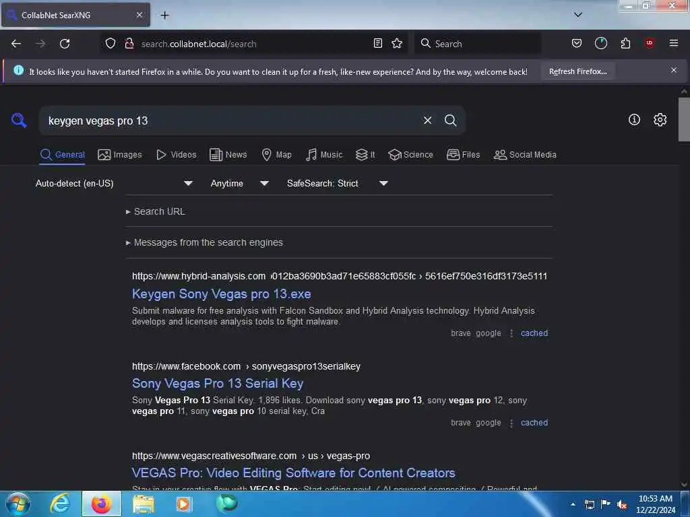Open the About info icon
Viewport: 690px width, 517px height.
[634, 120]
